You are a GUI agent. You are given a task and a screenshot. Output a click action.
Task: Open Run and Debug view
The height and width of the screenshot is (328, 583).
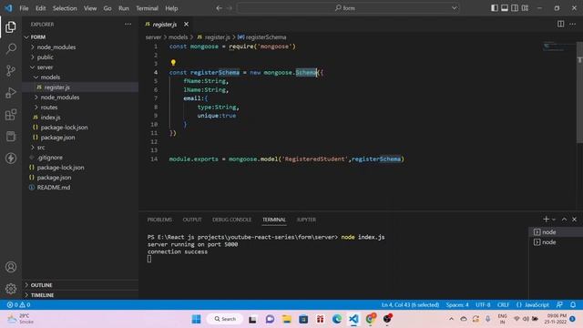pyautogui.click(x=11, y=93)
